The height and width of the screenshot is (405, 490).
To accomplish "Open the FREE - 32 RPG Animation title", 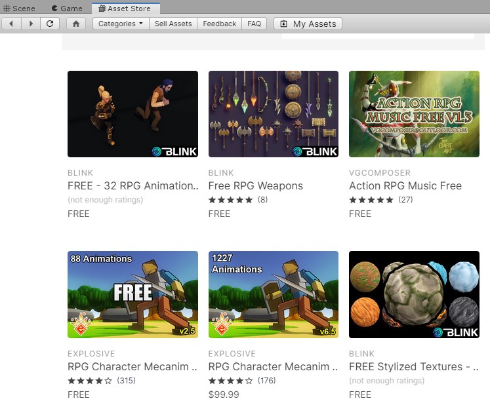I will click(x=133, y=186).
